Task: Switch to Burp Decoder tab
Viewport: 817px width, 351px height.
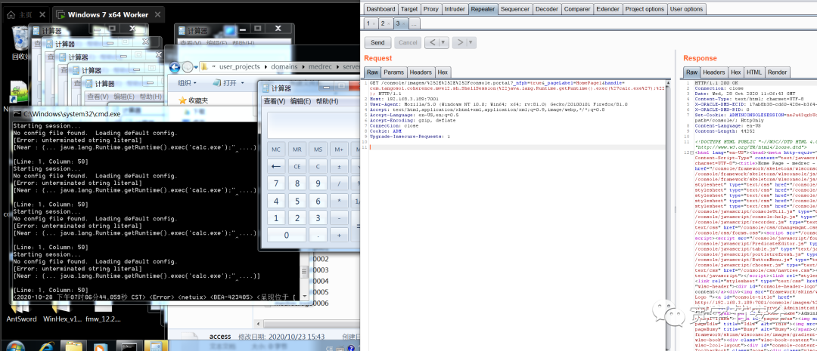Action: pyautogui.click(x=547, y=9)
